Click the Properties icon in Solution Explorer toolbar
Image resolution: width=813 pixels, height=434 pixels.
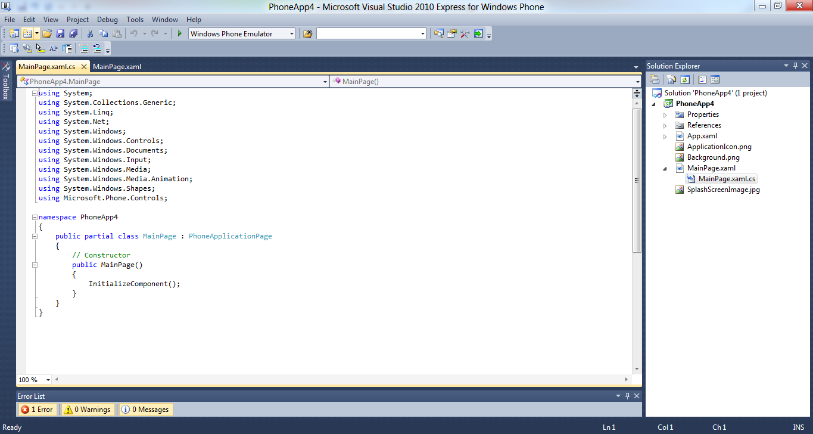655,79
